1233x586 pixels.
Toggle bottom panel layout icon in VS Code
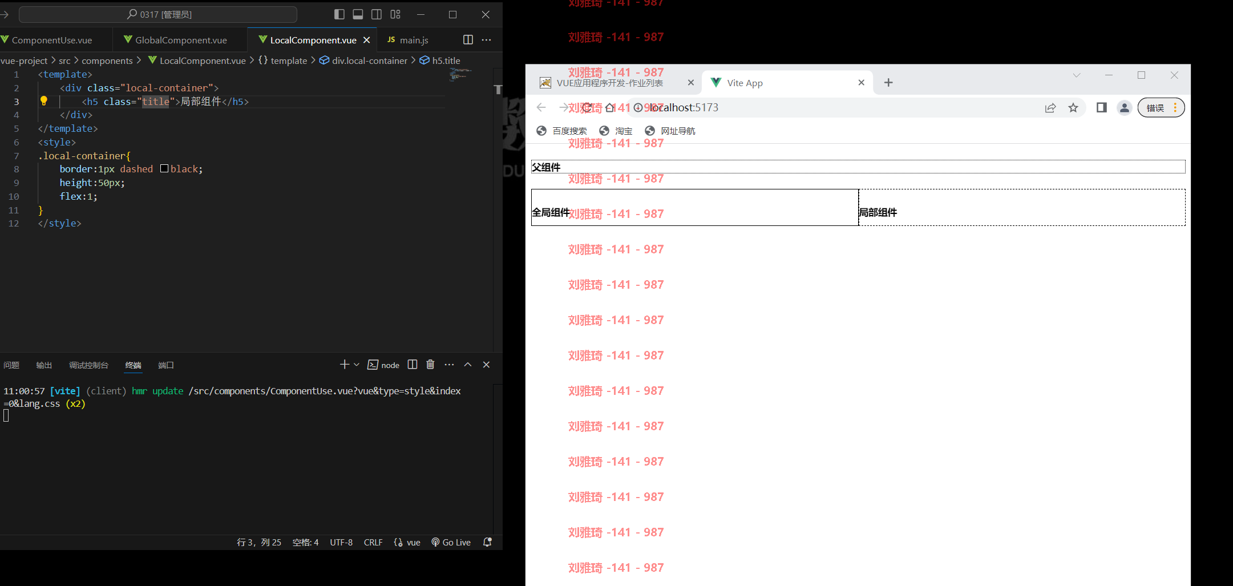point(358,14)
